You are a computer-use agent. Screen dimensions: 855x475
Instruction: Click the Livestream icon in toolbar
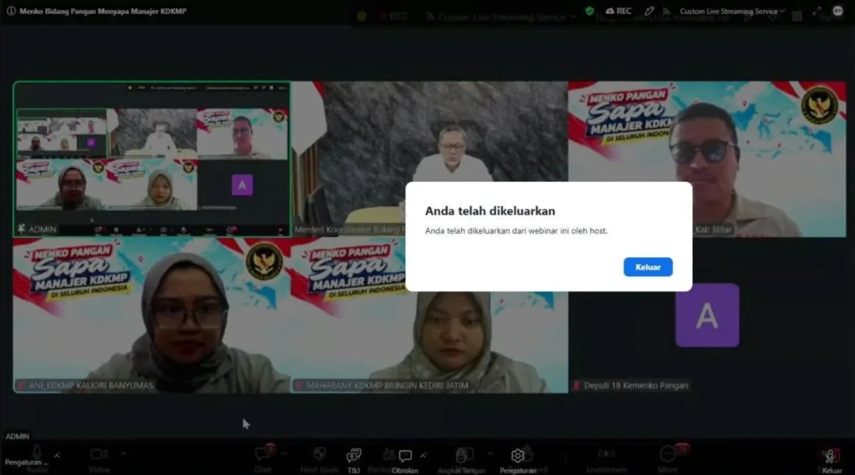point(606,454)
